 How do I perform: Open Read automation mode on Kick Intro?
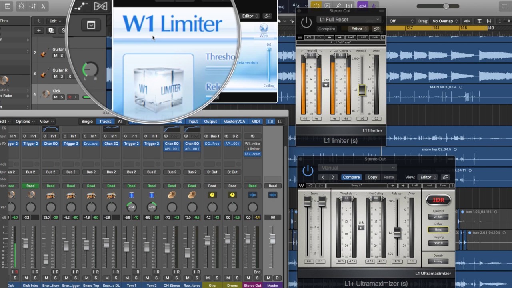(30, 186)
